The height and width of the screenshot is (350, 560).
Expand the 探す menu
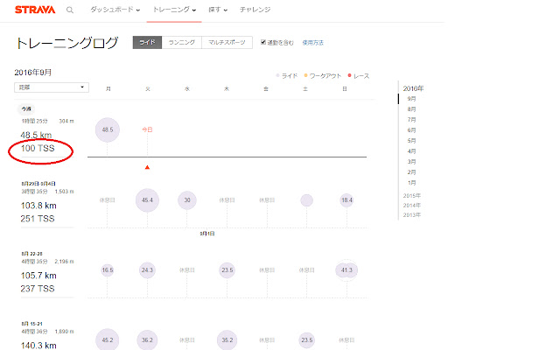click(218, 10)
